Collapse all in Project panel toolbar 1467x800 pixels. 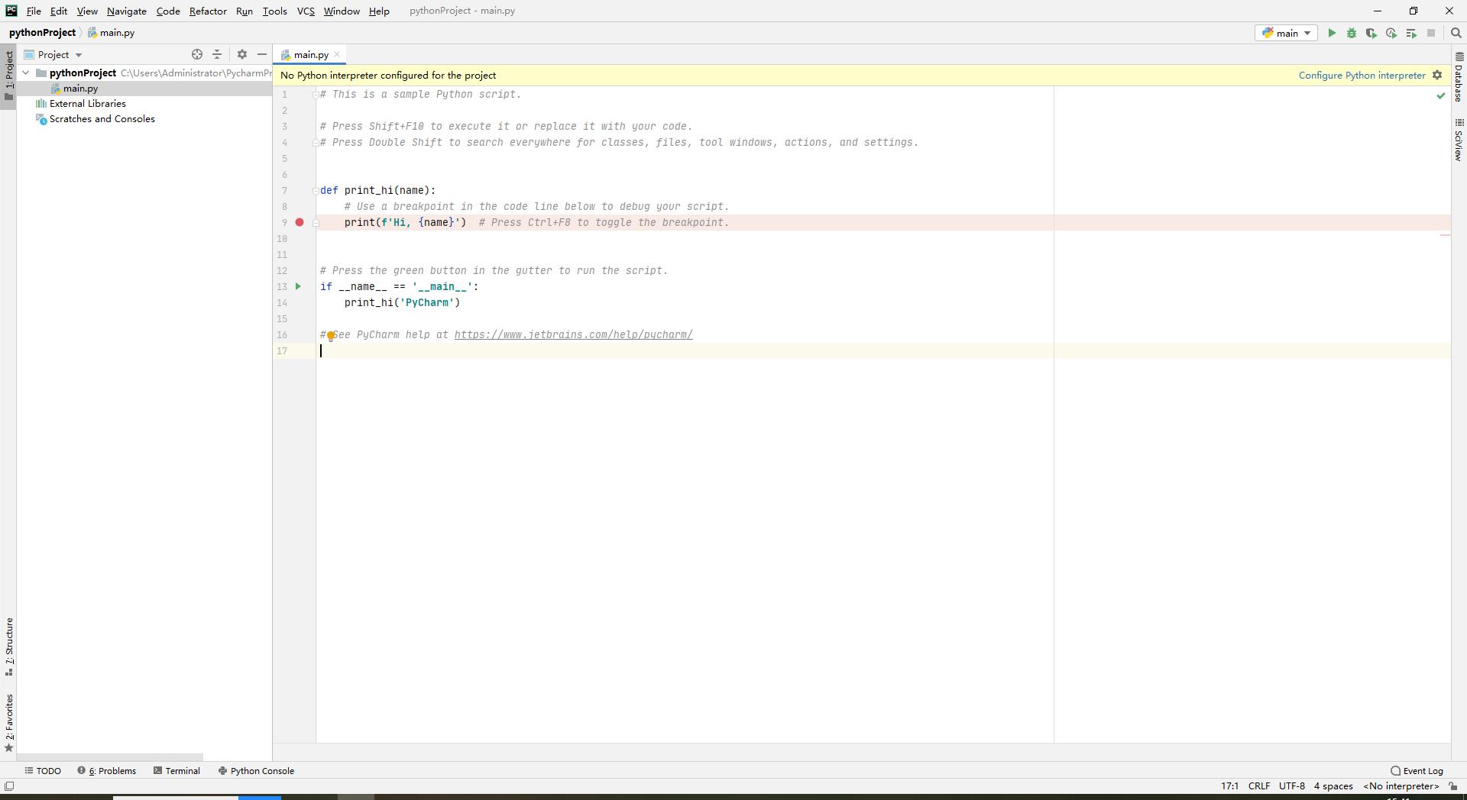coord(217,54)
